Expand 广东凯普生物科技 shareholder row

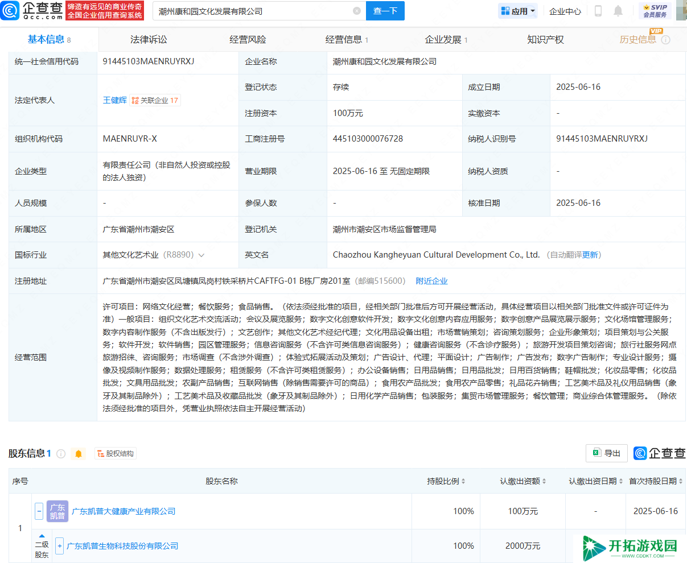click(59, 546)
